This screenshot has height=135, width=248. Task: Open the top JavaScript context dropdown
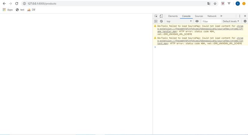pyautogui.click(x=179, y=21)
